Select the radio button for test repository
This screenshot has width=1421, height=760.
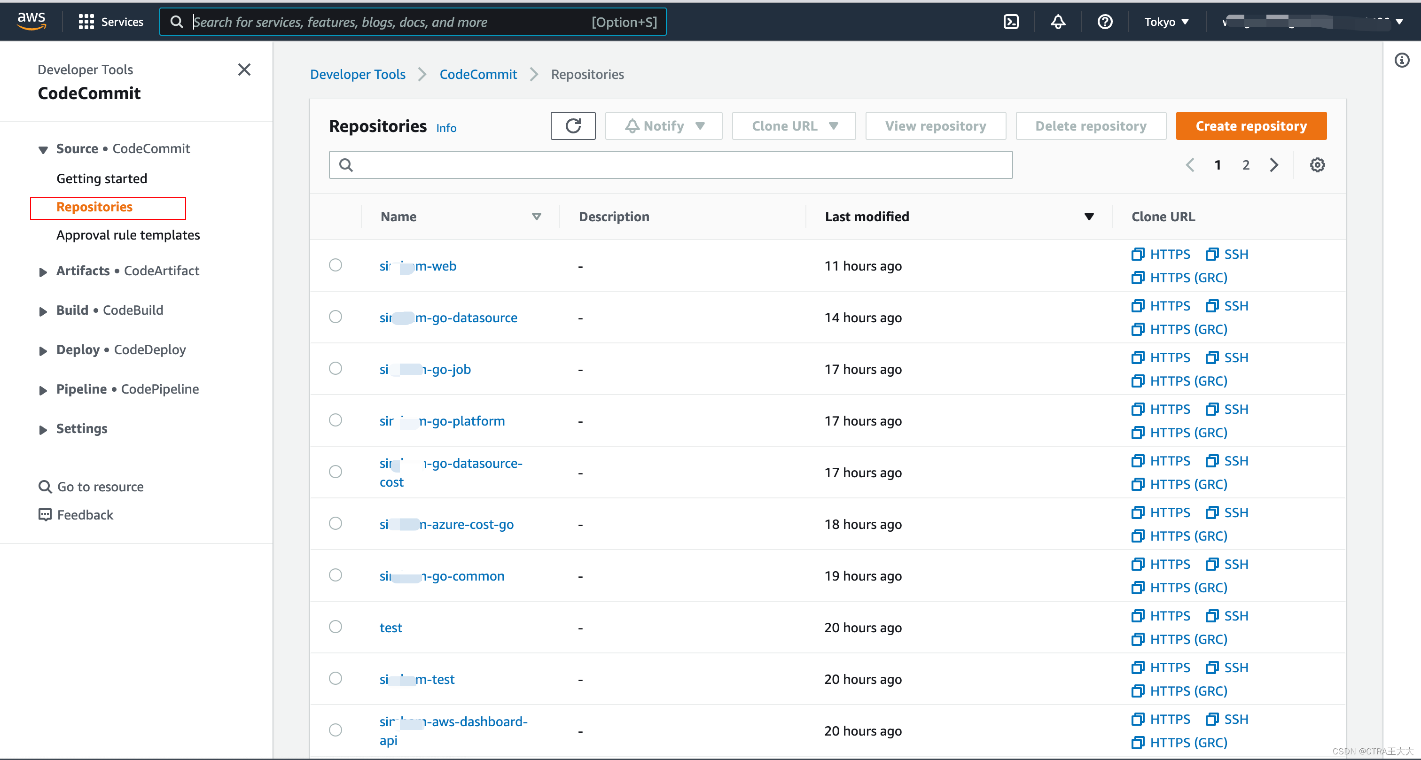pos(336,627)
